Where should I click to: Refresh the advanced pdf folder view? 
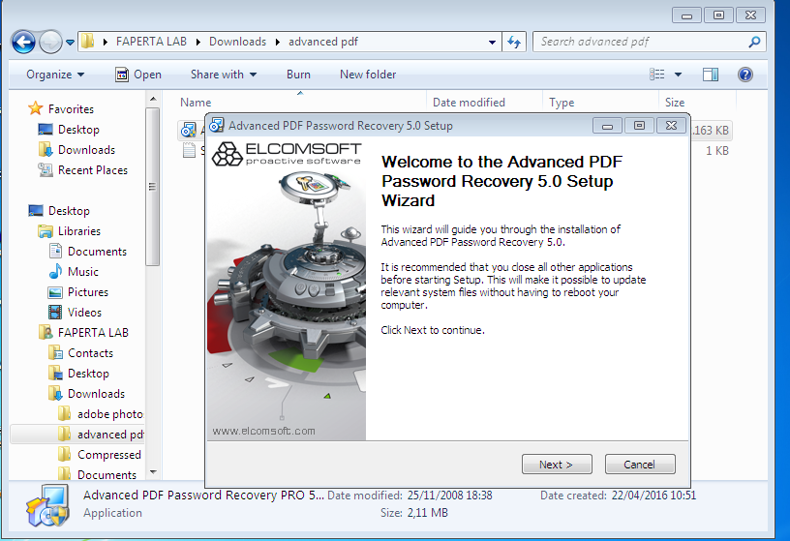[514, 42]
